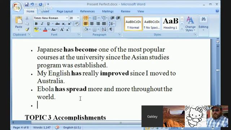
Task: Apply subscript formatting
Action: point(64,24)
